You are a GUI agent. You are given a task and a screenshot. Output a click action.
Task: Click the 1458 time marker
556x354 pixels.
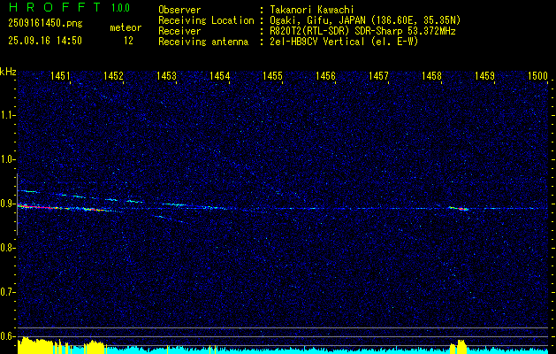pyautogui.click(x=431, y=77)
